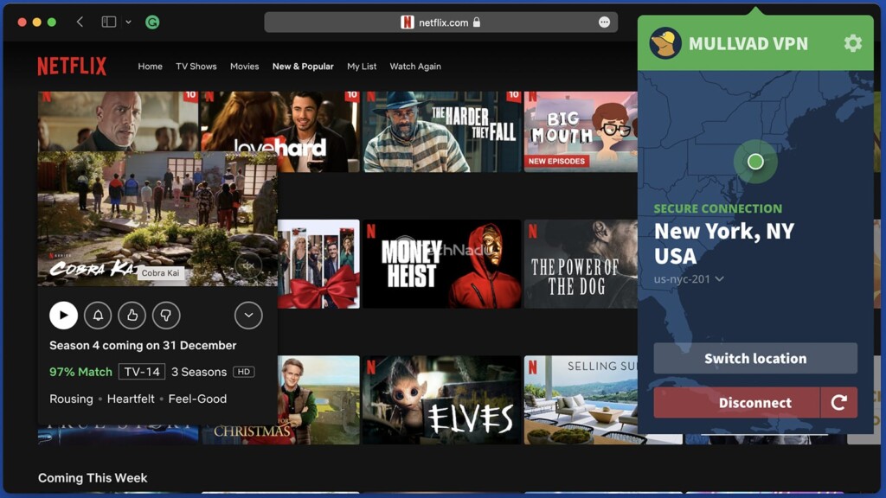Click 'Season 4 coming on 31 December' text
This screenshot has height=498, width=886.
coord(143,345)
